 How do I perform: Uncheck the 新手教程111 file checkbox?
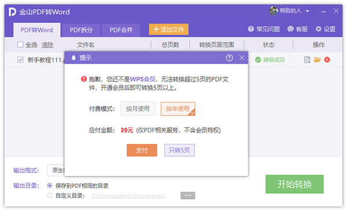coord(20,60)
